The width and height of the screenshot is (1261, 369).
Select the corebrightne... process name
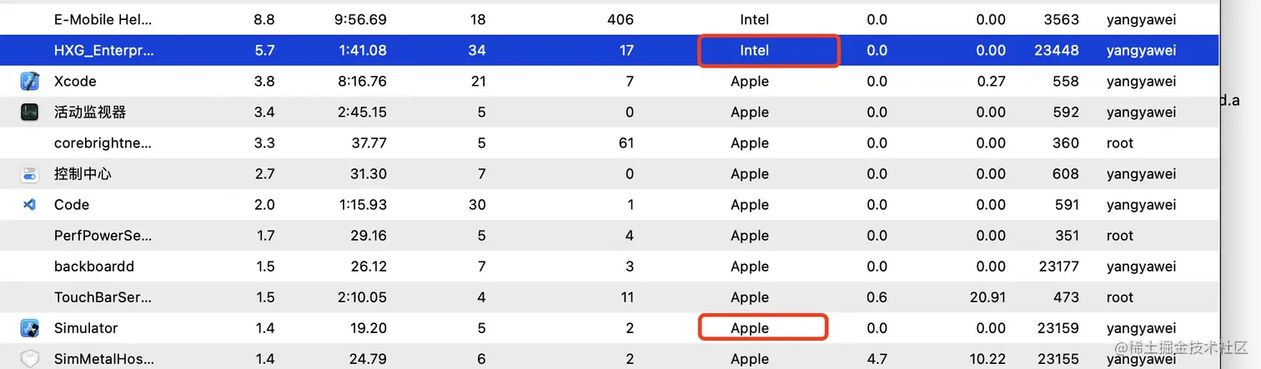click(103, 143)
